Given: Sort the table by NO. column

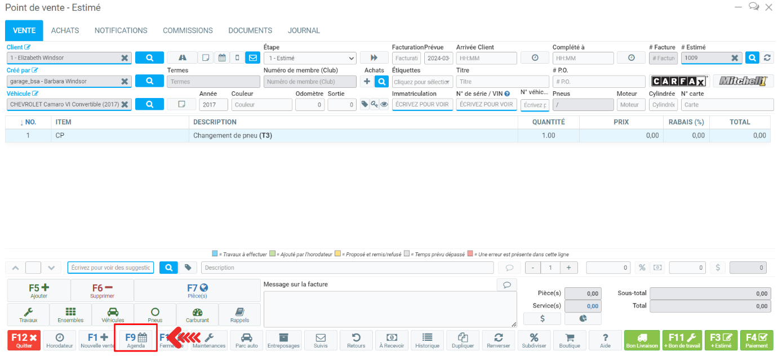Looking at the screenshot, I should 28,122.
